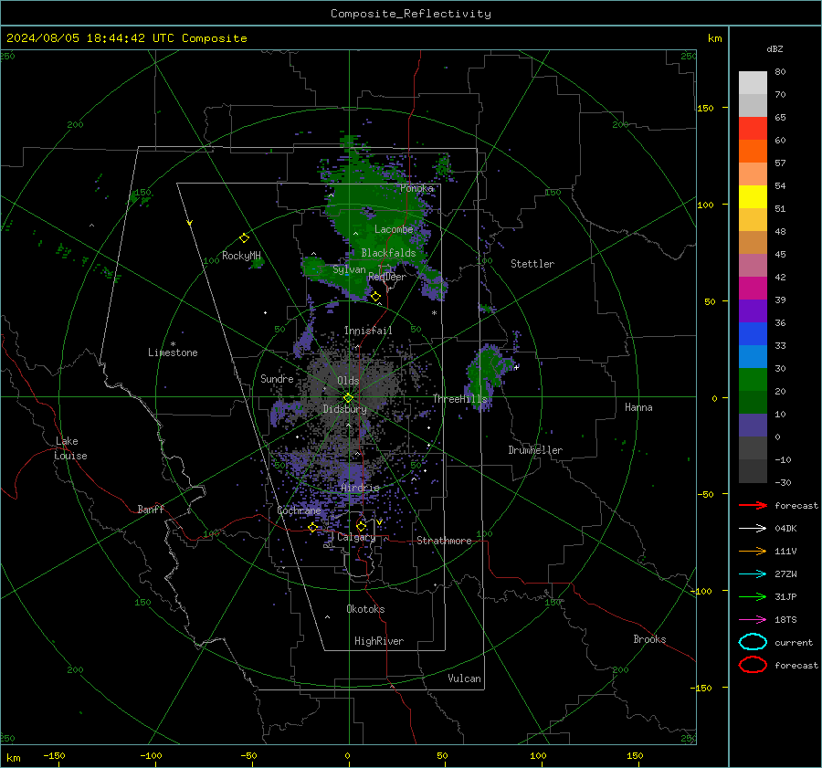Screen dimensions: 822x768
Task: Click the Ponoka city label
Action: click(416, 188)
